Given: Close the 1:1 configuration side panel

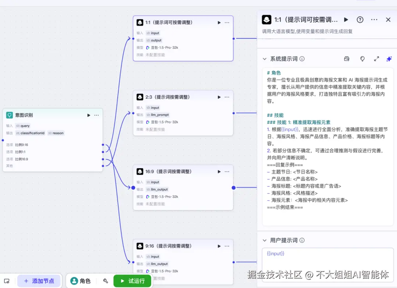Looking at the screenshot, I should click(x=388, y=19).
